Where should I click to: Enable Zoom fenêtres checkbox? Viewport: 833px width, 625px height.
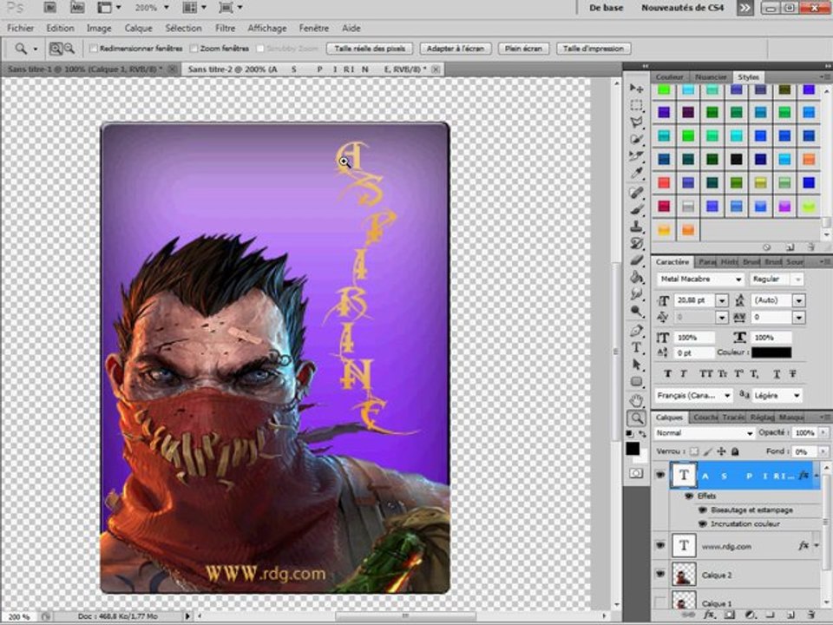[x=193, y=49]
